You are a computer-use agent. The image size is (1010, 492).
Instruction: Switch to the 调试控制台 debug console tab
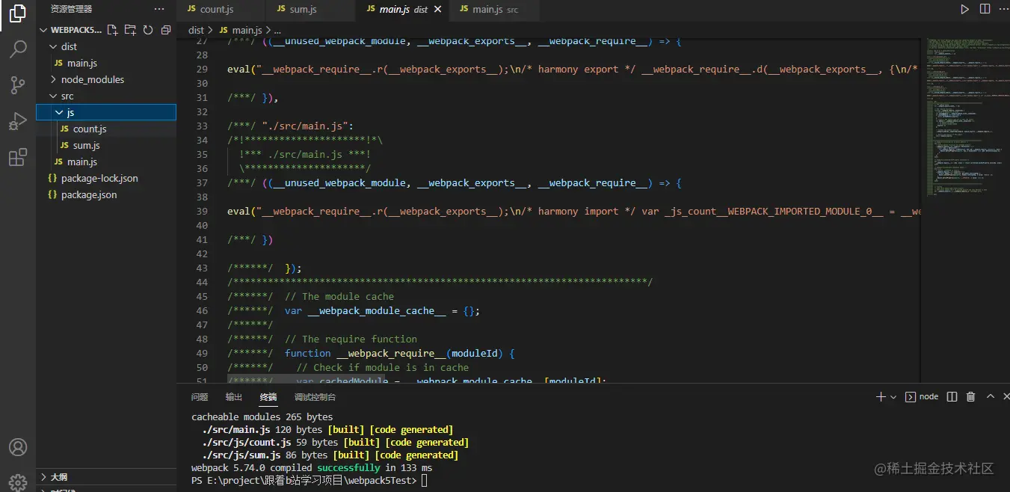click(315, 397)
